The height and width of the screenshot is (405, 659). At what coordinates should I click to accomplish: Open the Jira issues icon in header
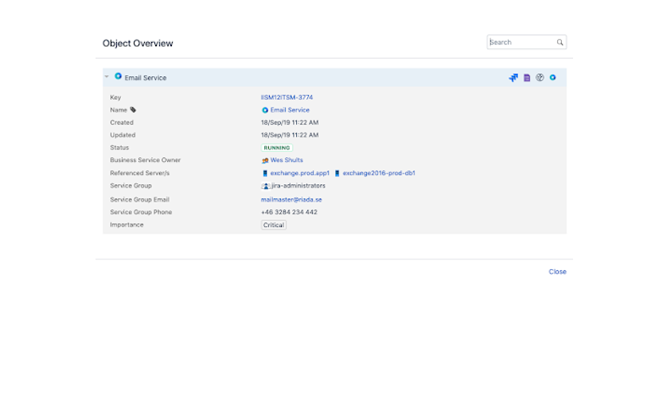[x=513, y=78]
